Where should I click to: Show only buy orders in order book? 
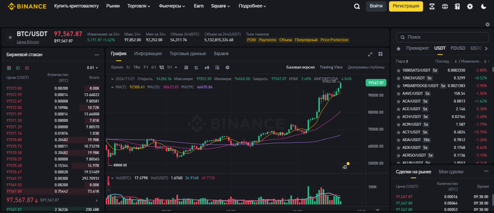[x=17, y=68]
